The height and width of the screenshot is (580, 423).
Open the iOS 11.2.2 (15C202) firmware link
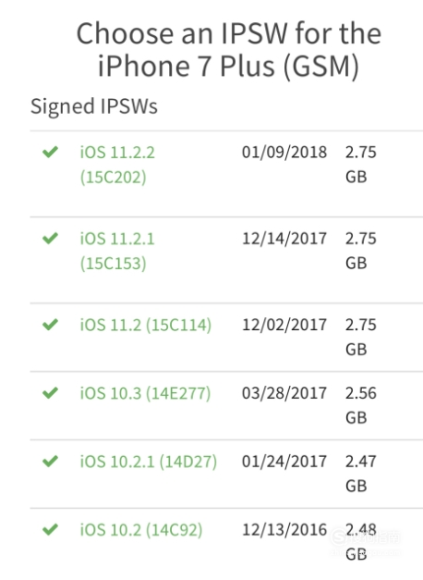tap(117, 165)
